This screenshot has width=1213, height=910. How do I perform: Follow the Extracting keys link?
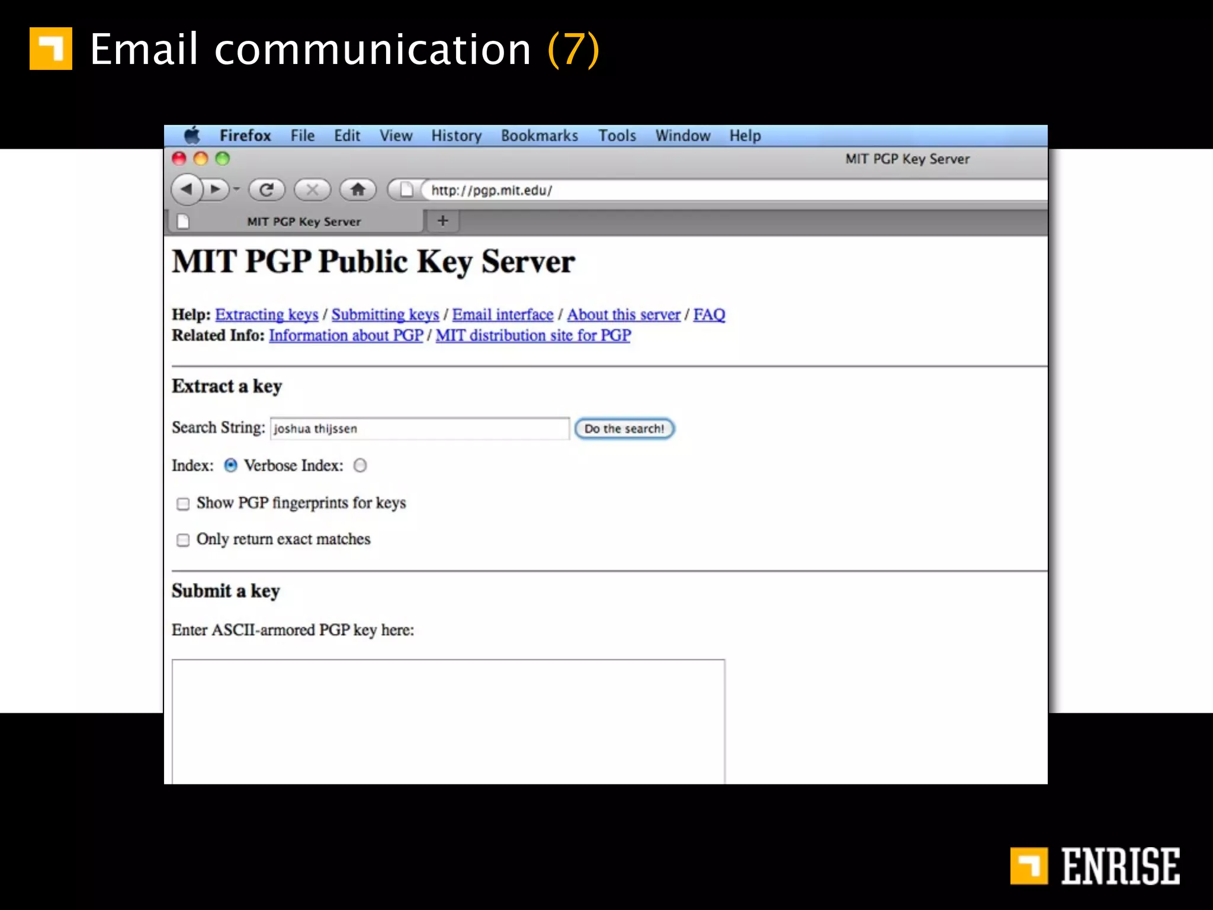267,315
